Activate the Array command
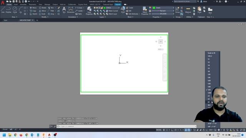 point(51,14)
